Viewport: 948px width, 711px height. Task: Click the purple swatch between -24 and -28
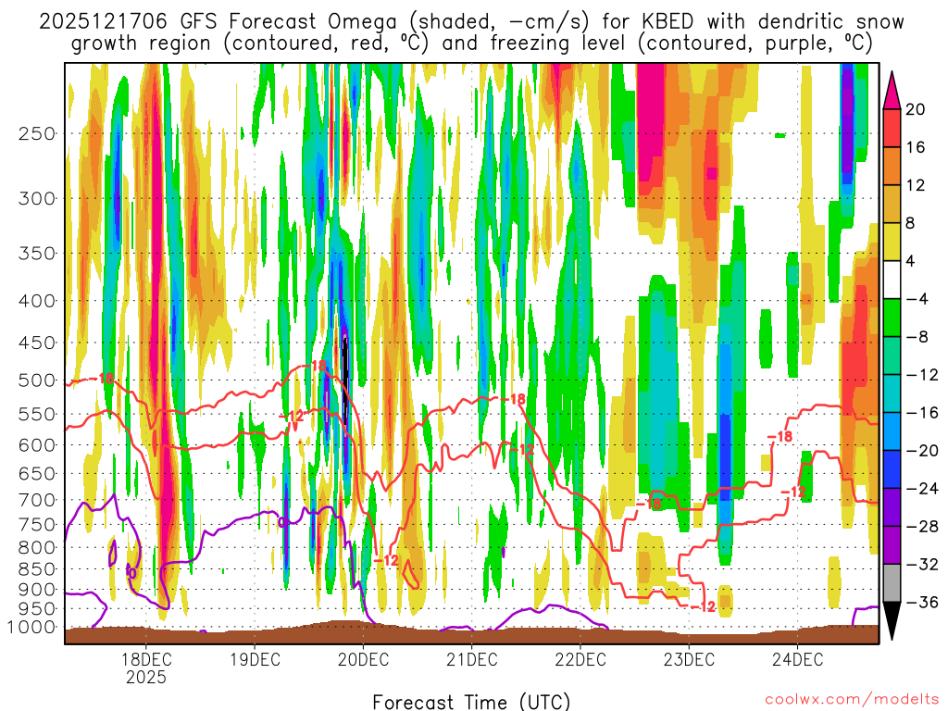(892, 507)
